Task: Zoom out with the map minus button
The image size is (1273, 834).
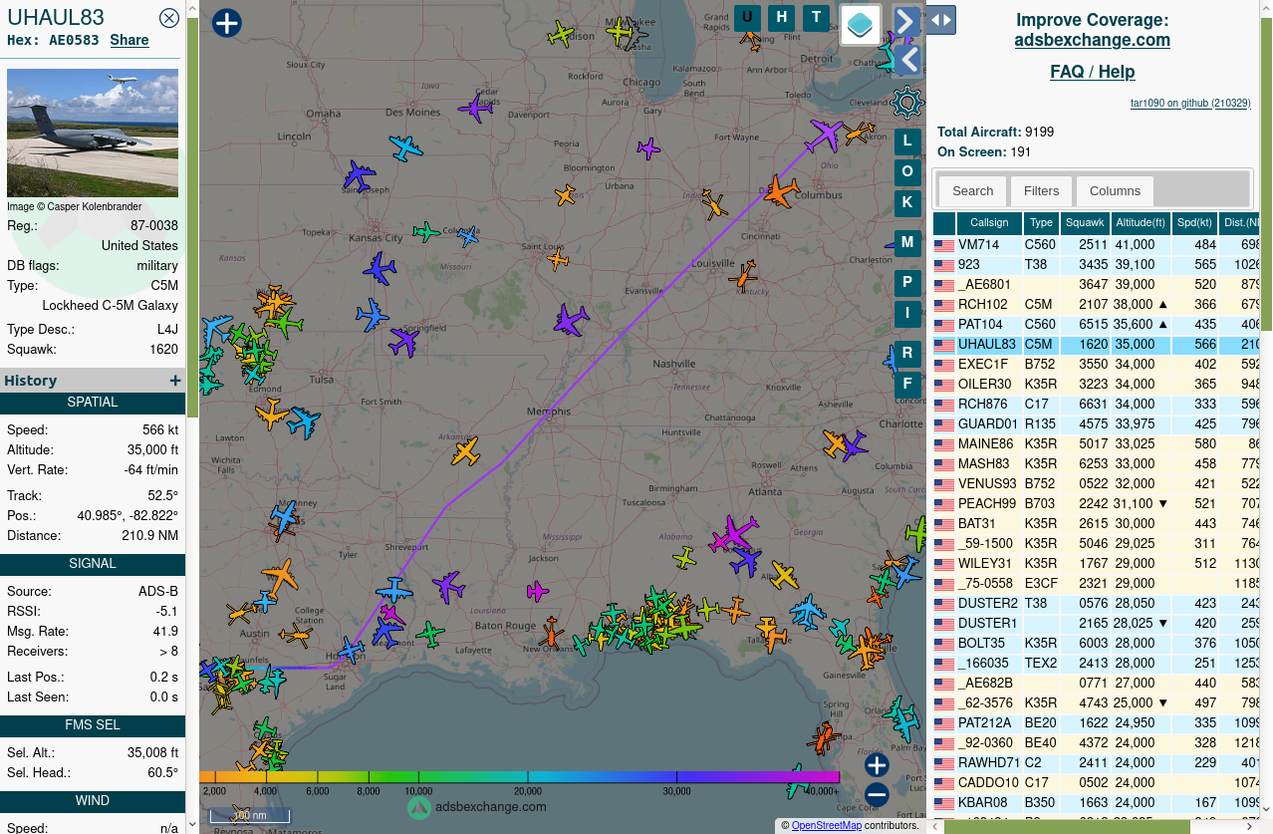Action: tap(877, 794)
